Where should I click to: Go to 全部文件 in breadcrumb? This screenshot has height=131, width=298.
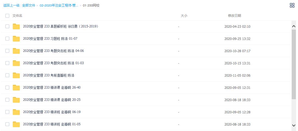[x=29, y=5]
